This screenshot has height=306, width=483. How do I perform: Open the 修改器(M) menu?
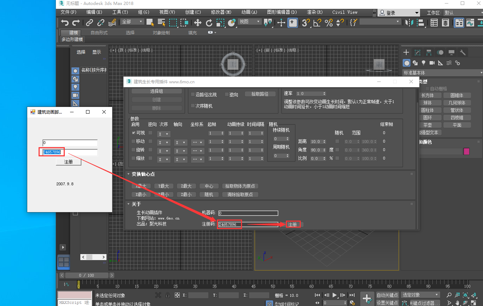[x=221, y=12]
